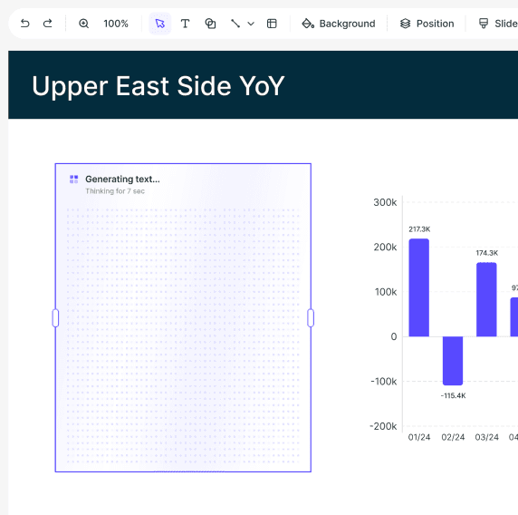Click the right handle of the text box

pos(311,318)
